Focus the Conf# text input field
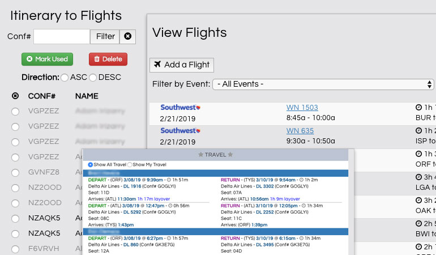This screenshot has width=436, height=255. click(61, 37)
